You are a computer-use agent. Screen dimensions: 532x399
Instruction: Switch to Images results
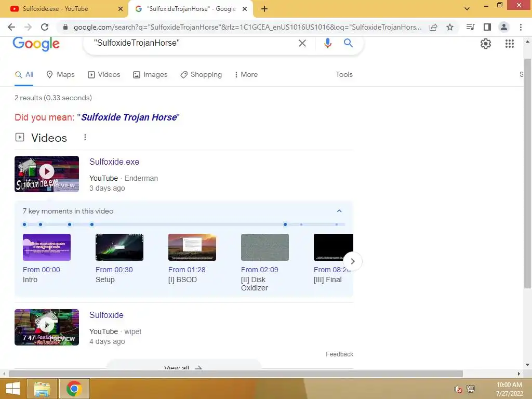coord(150,75)
